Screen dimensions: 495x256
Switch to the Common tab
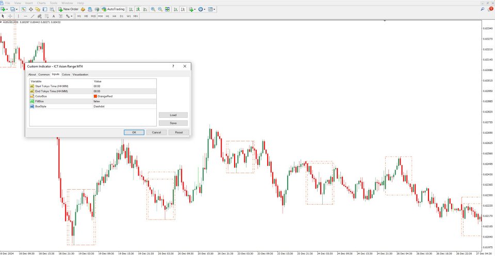tap(44, 75)
